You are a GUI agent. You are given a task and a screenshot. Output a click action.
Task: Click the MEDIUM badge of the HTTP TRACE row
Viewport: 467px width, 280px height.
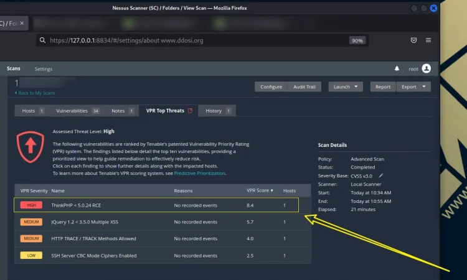coord(31,239)
